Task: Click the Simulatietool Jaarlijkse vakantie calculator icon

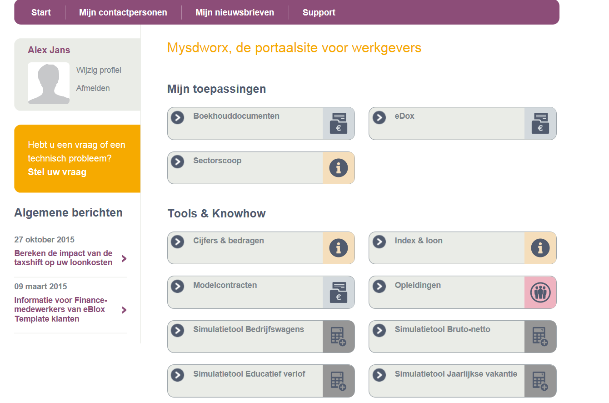Action: pos(540,381)
